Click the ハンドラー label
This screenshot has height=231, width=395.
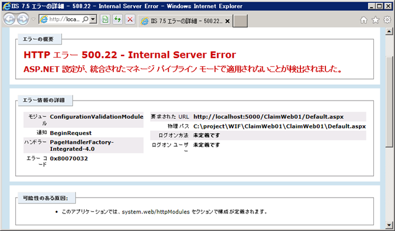tap(36, 142)
